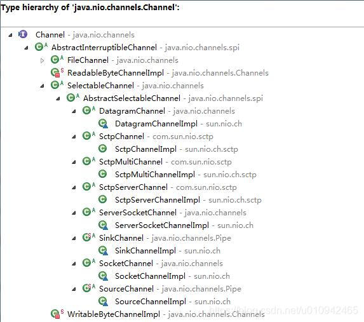The image size is (364, 322).
Task: Click the SelectableChannel class icon
Action: pos(57,85)
